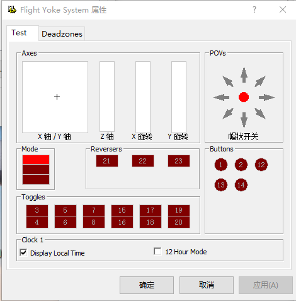Screen dimensions: 296x301
Task: Enable 12 Hour Mode checkbox
Action: (x=157, y=251)
